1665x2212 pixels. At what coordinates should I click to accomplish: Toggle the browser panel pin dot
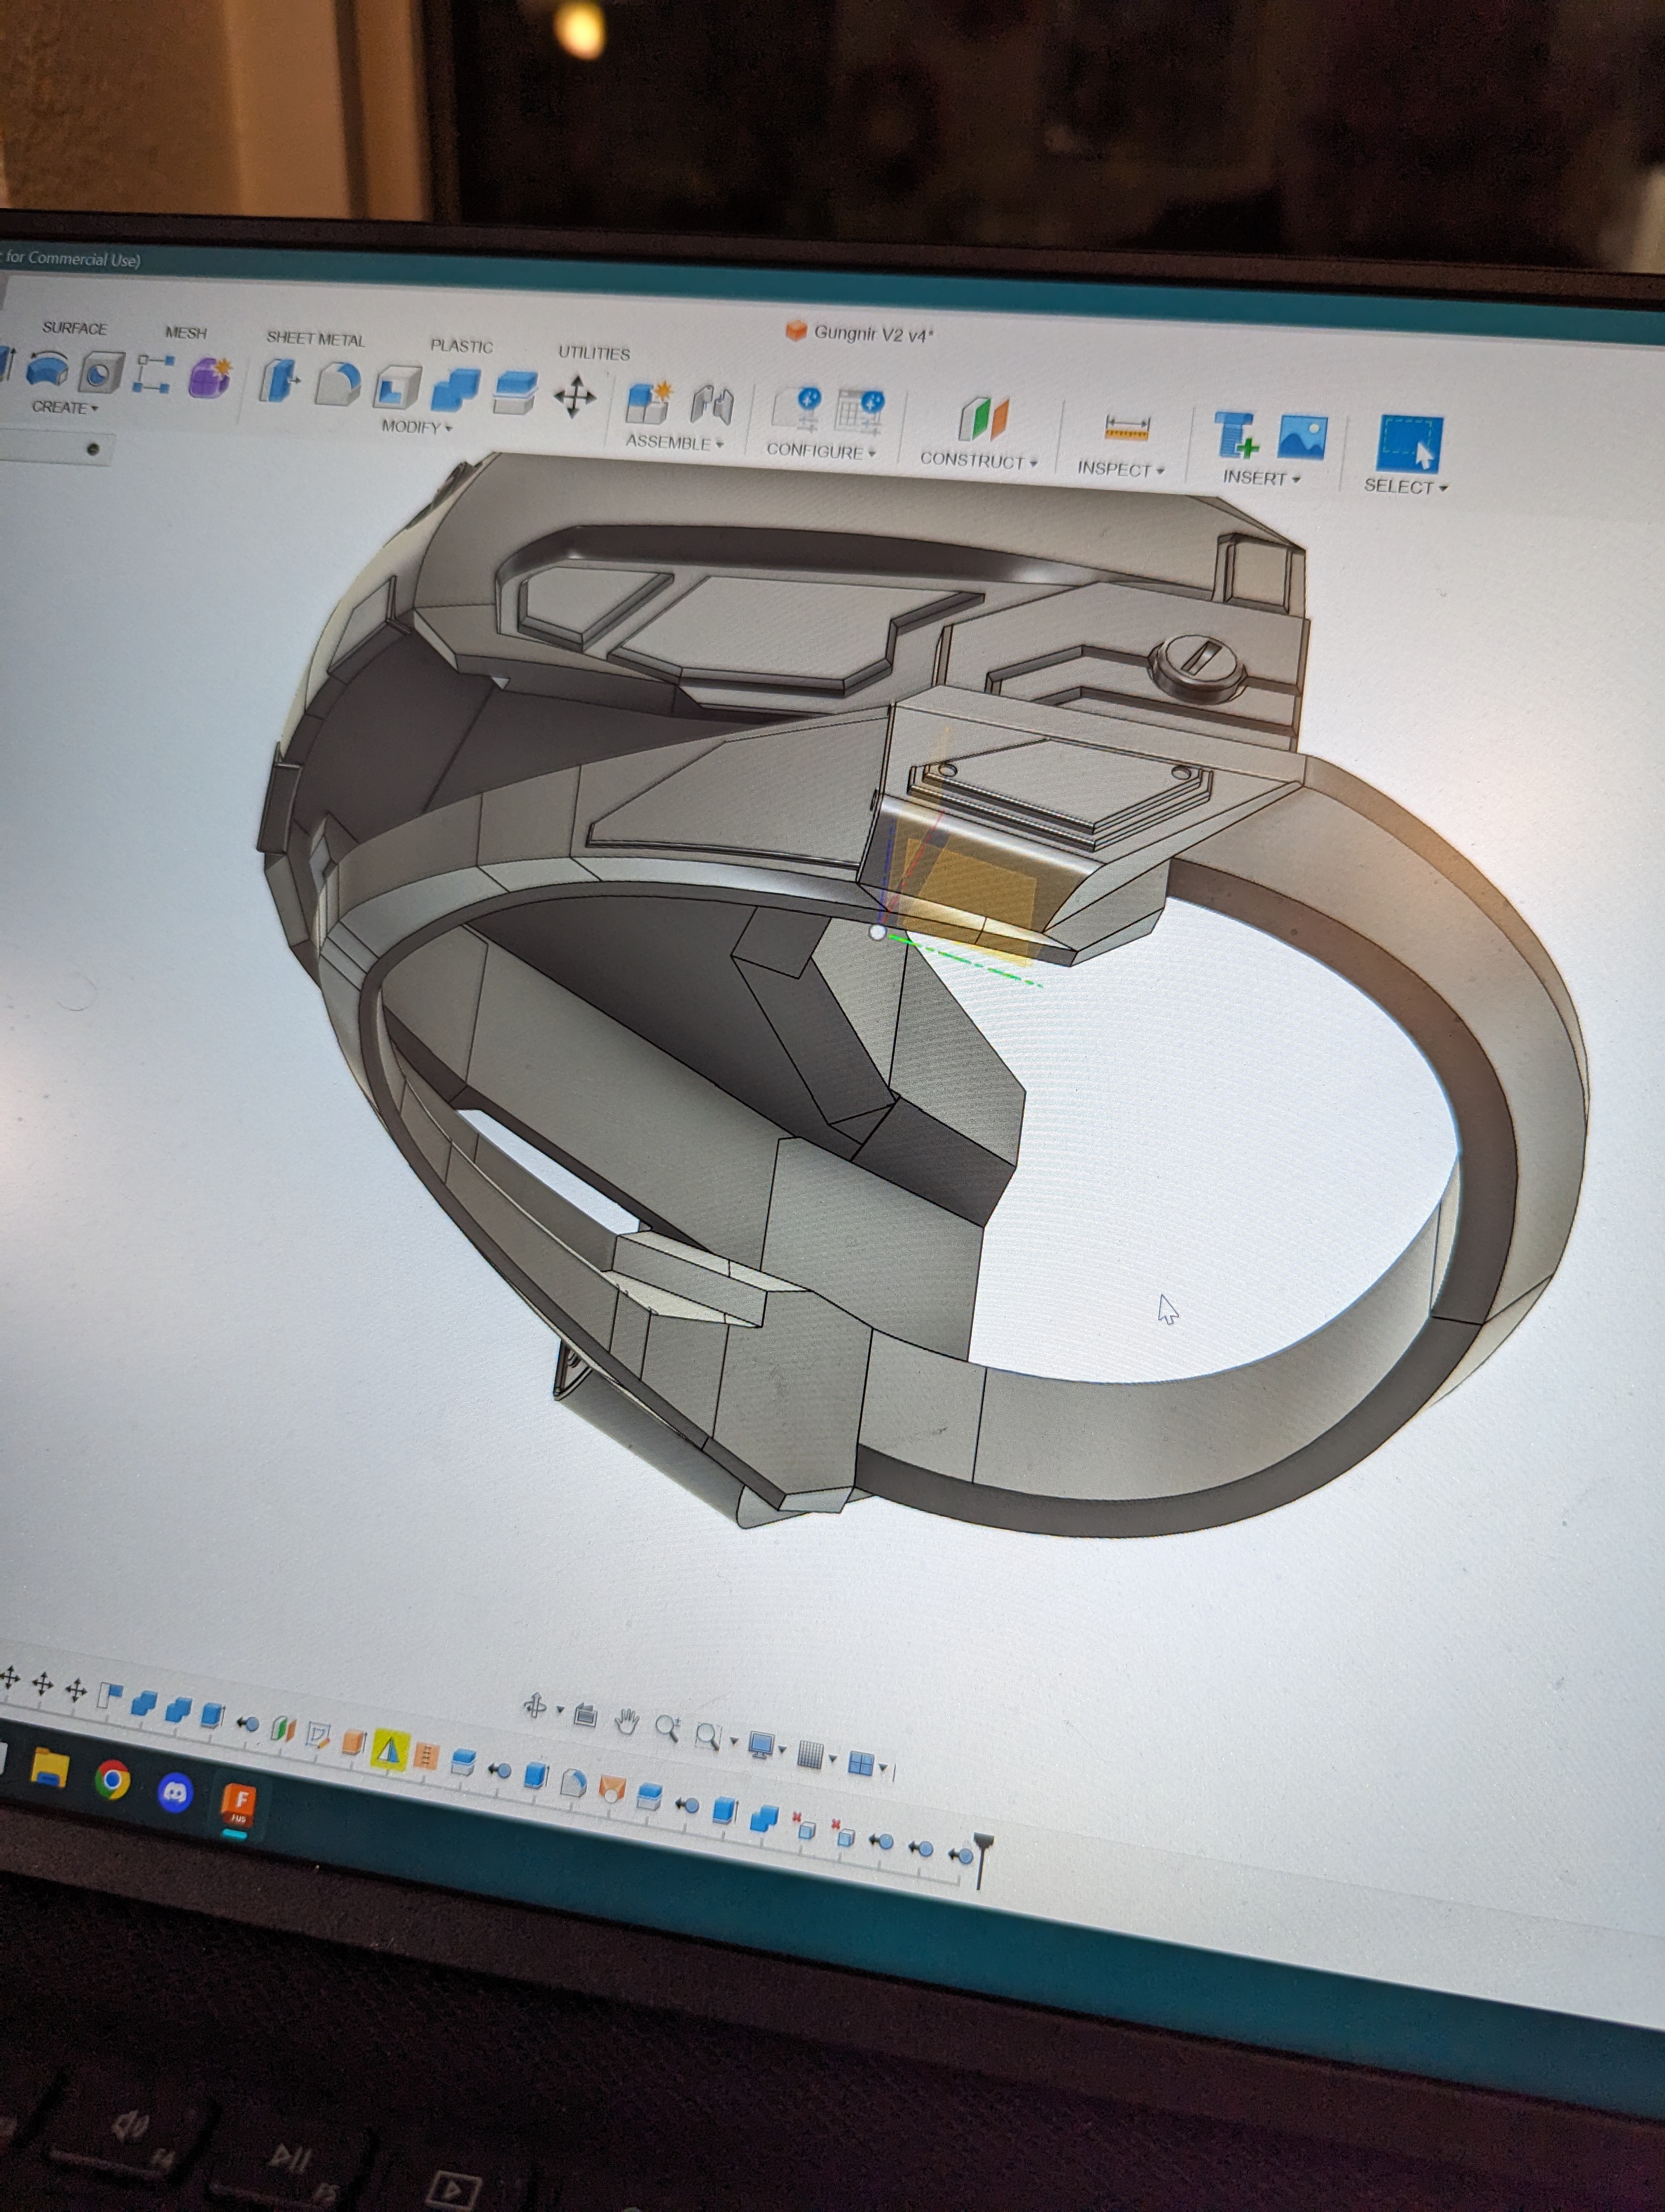(93, 449)
